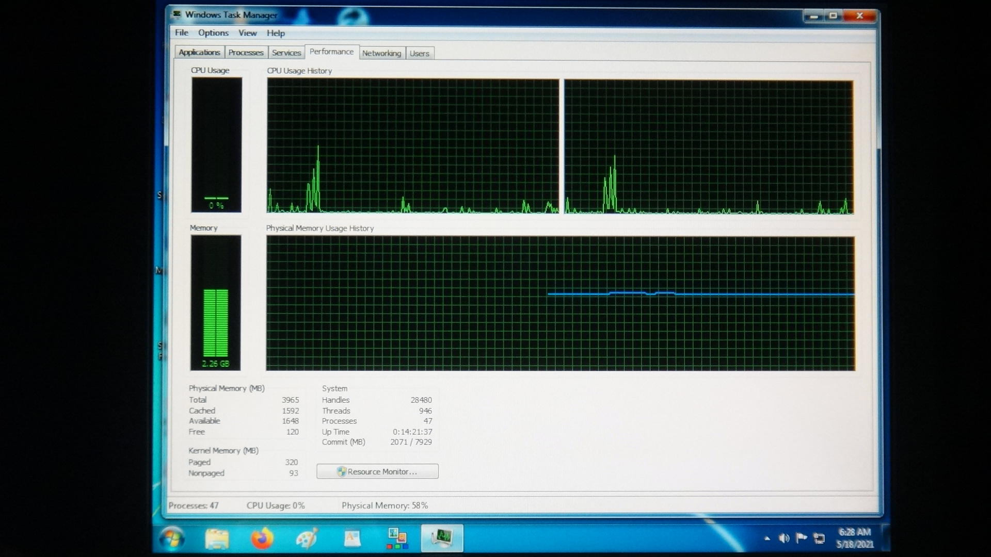
Task: Launch Firefox from the taskbar
Action: point(262,539)
